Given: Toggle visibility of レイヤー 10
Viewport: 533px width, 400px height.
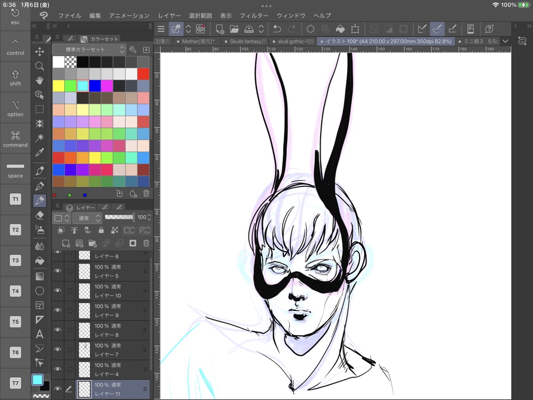Looking at the screenshot, I should [58, 291].
